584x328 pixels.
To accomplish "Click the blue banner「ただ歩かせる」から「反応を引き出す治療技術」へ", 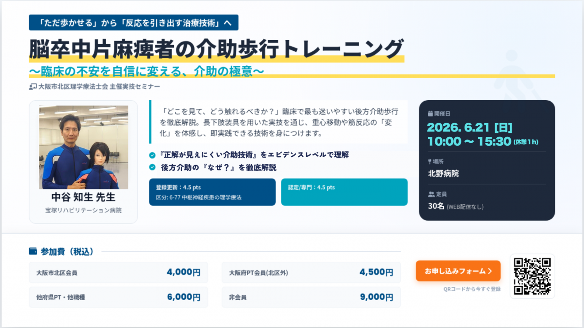I will coord(134,23).
